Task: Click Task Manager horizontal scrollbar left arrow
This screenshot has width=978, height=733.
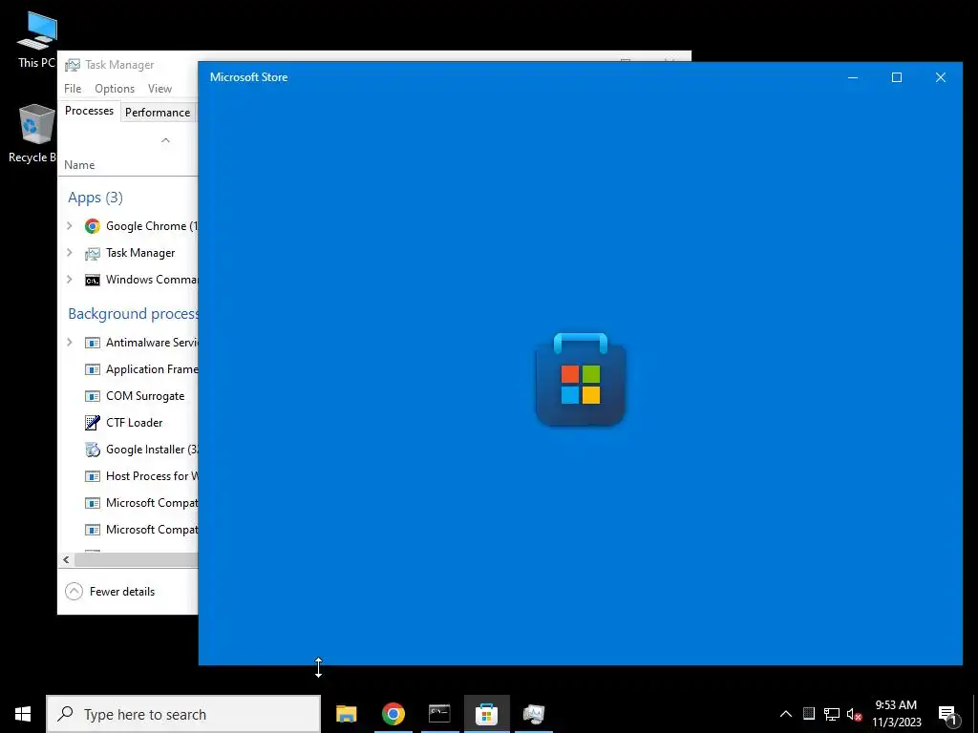Action: (66, 559)
